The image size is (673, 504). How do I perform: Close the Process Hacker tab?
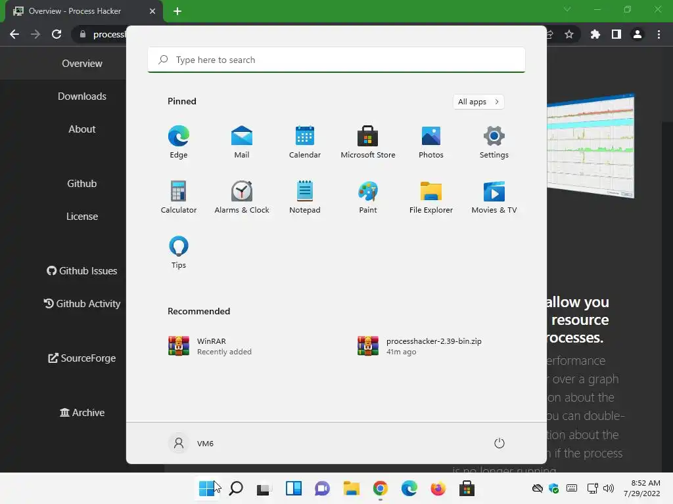(x=152, y=11)
